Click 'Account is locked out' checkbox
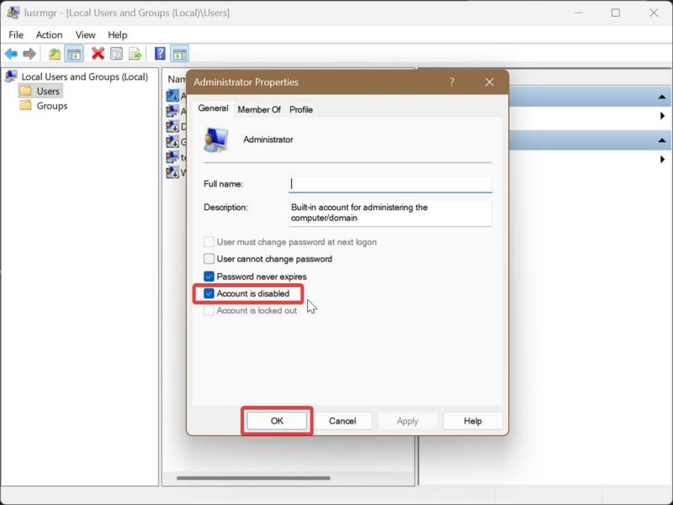 [x=209, y=310]
